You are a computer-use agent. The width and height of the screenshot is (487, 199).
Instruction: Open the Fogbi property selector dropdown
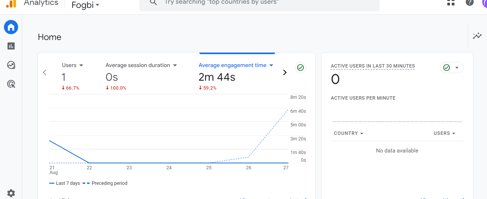coord(85,5)
